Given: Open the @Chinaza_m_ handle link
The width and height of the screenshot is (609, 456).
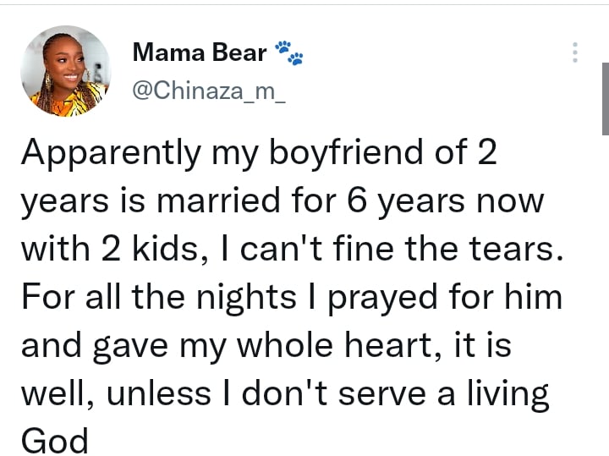Looking at the screenshot, I should [209, 92].
